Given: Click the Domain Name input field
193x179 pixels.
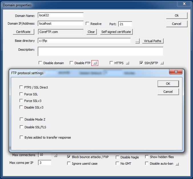Looking at the screenshot, I should (61, 15).
